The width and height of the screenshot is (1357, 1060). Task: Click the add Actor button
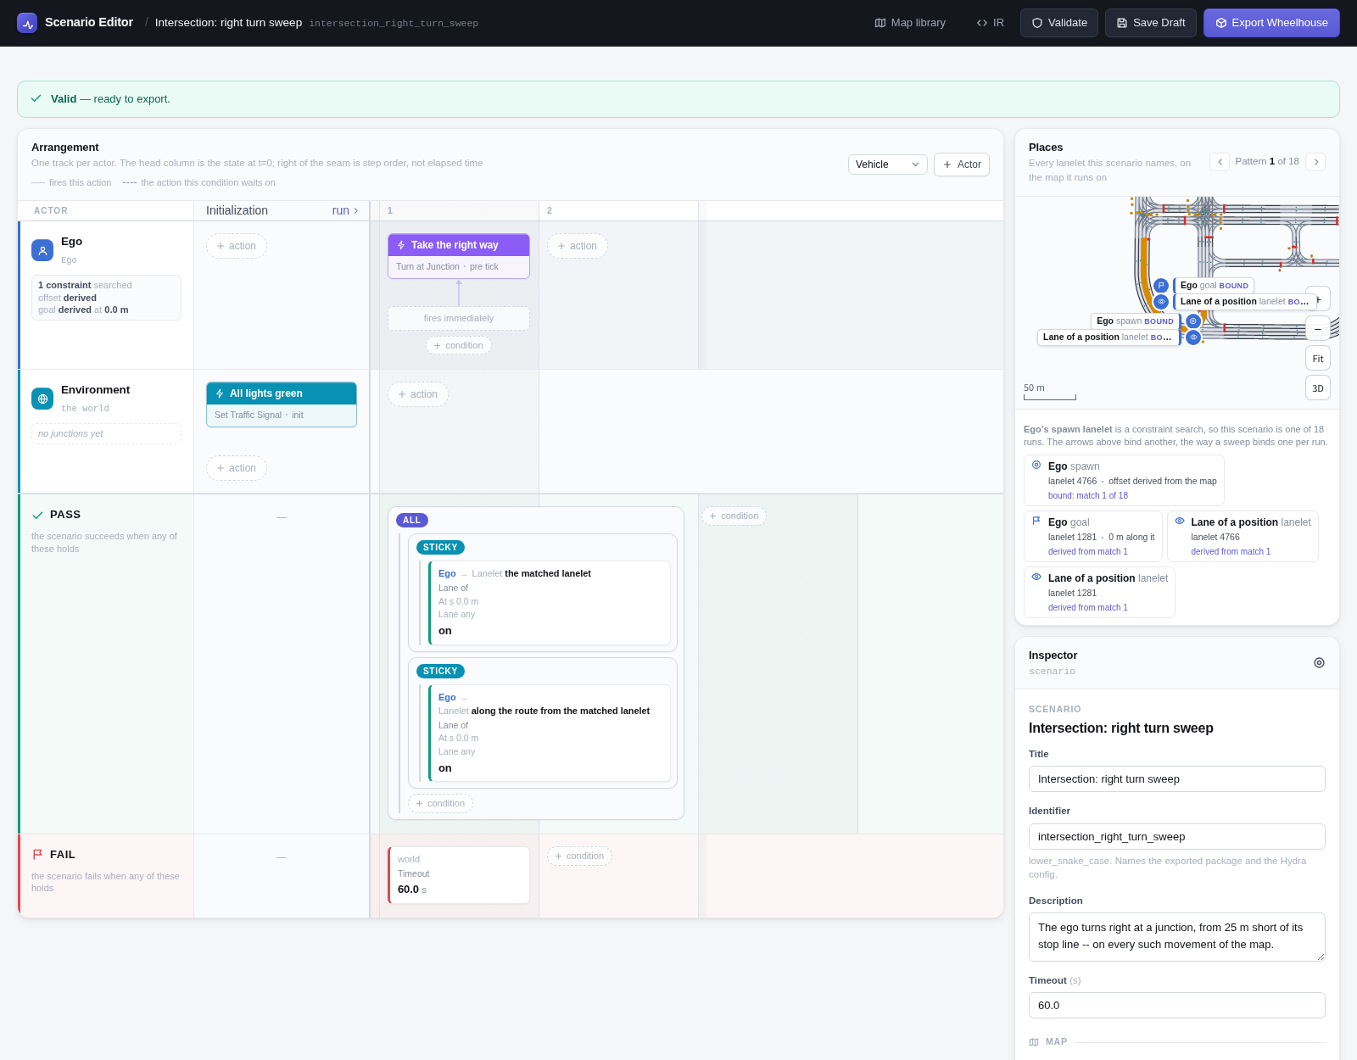click(962, 165)
